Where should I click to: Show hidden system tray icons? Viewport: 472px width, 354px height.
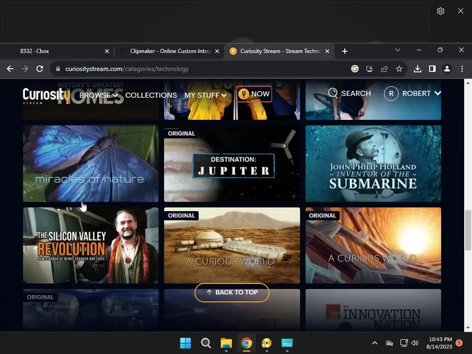tap(375, 343)
